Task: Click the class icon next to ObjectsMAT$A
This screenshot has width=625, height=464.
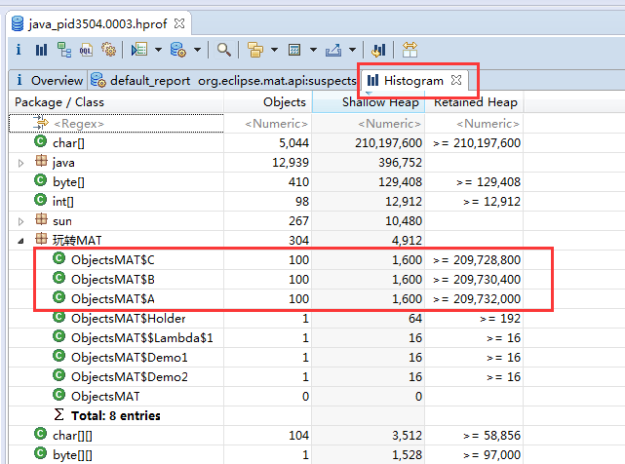Action: tap(59, 297)
